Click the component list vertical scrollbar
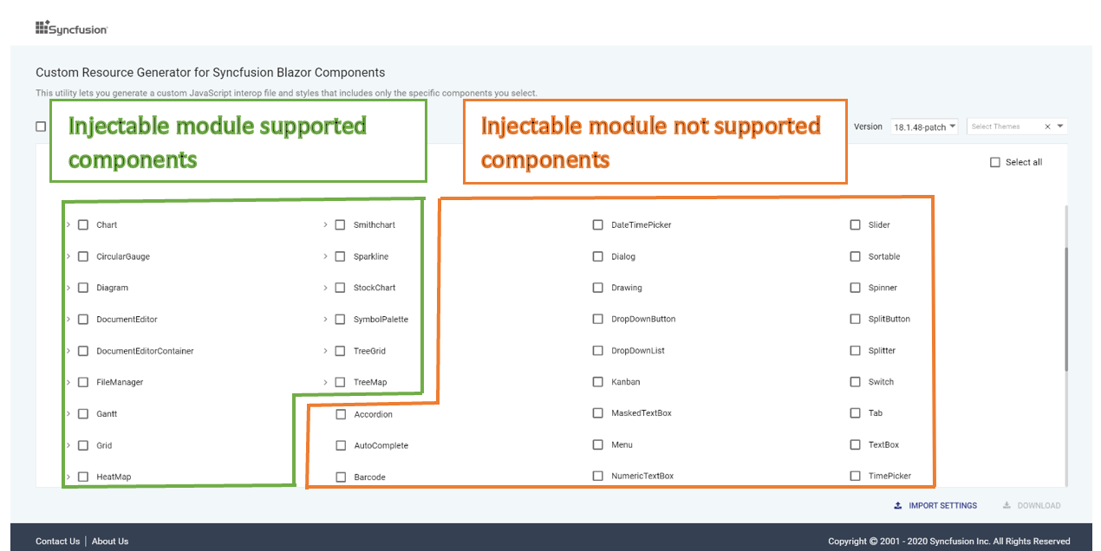Image resolution: width=1101 pixels, height=551 pixels. (1066, 310)
